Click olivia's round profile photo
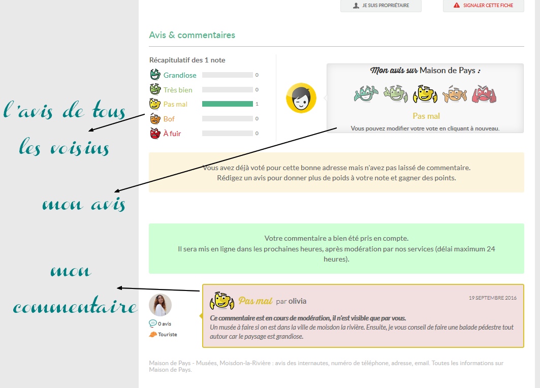 (160, 305)
